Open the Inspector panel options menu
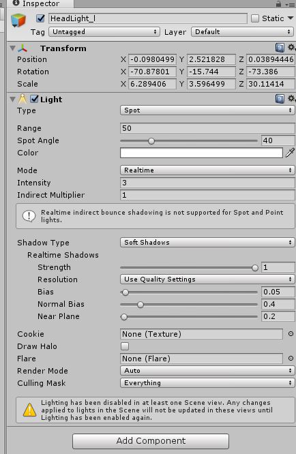This screenshot has width=296, height=454. coord(290,4)
